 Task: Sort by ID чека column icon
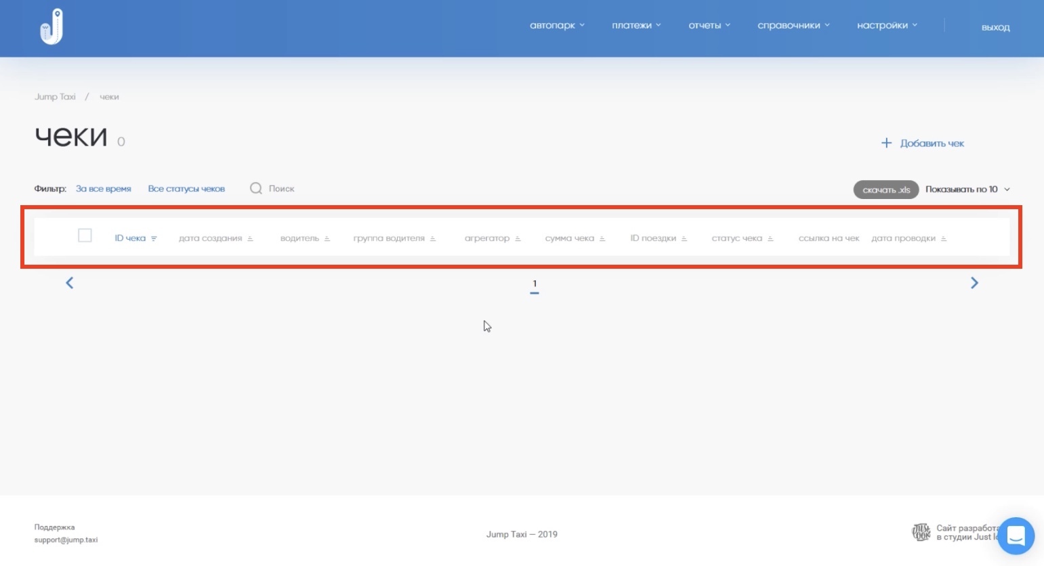pos(154,238)
